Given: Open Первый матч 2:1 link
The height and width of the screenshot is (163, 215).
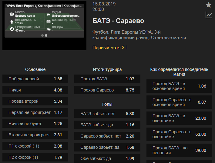Looking at the screenshot, I should [x=110, y=48].
